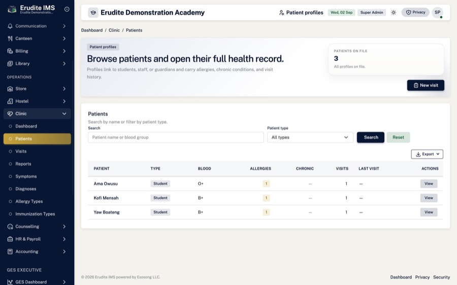Image resolution: width=457 pixels, height=285 pixels.
Task: Click the Hostel building icon
Action: pyautogui.click(x=10, y=101)
